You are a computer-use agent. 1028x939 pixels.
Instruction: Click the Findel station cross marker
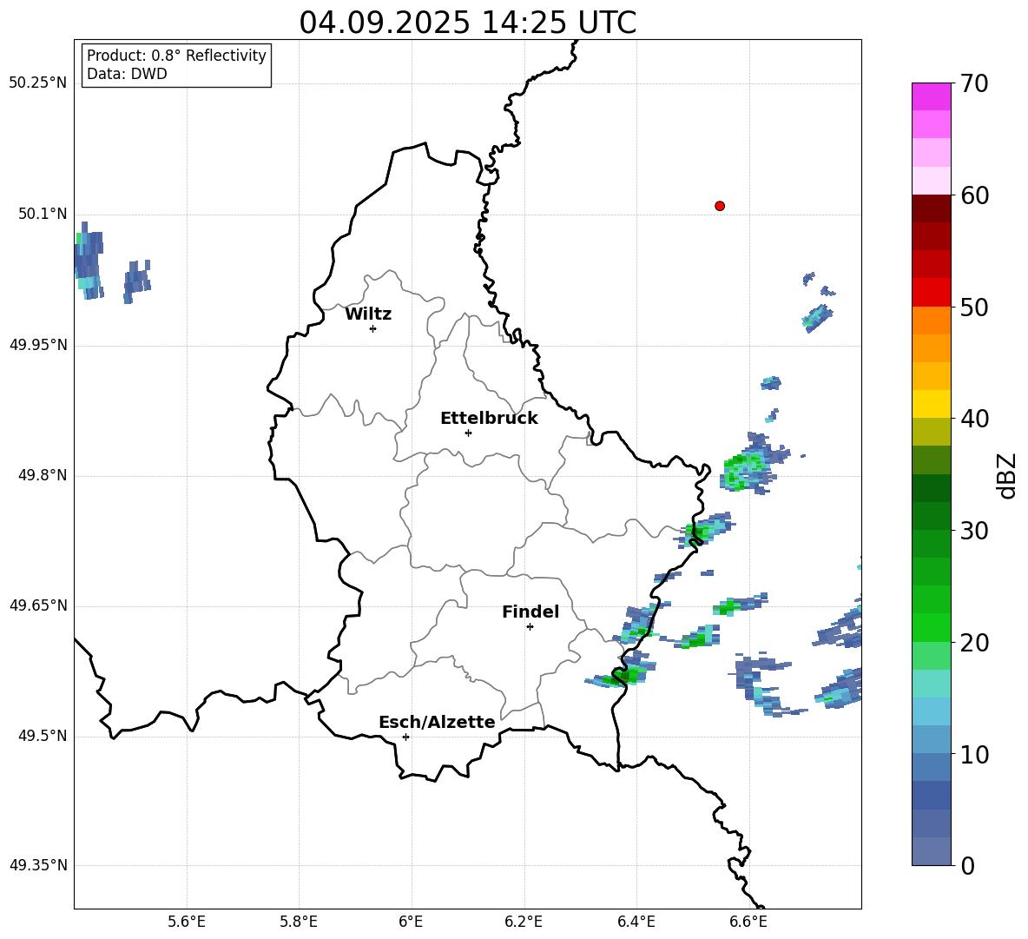[x=530, y=626]
